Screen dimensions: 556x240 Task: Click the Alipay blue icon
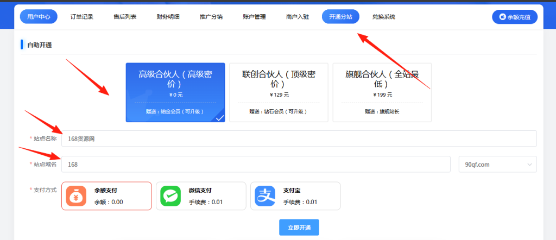[x=266, y=195]
